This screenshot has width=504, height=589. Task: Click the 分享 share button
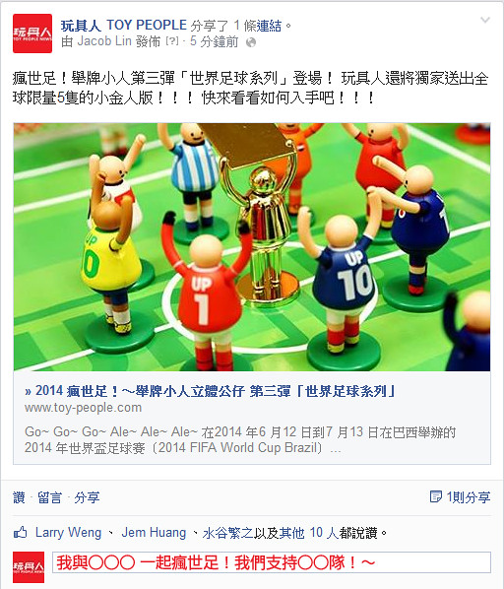tap(87, 497)
